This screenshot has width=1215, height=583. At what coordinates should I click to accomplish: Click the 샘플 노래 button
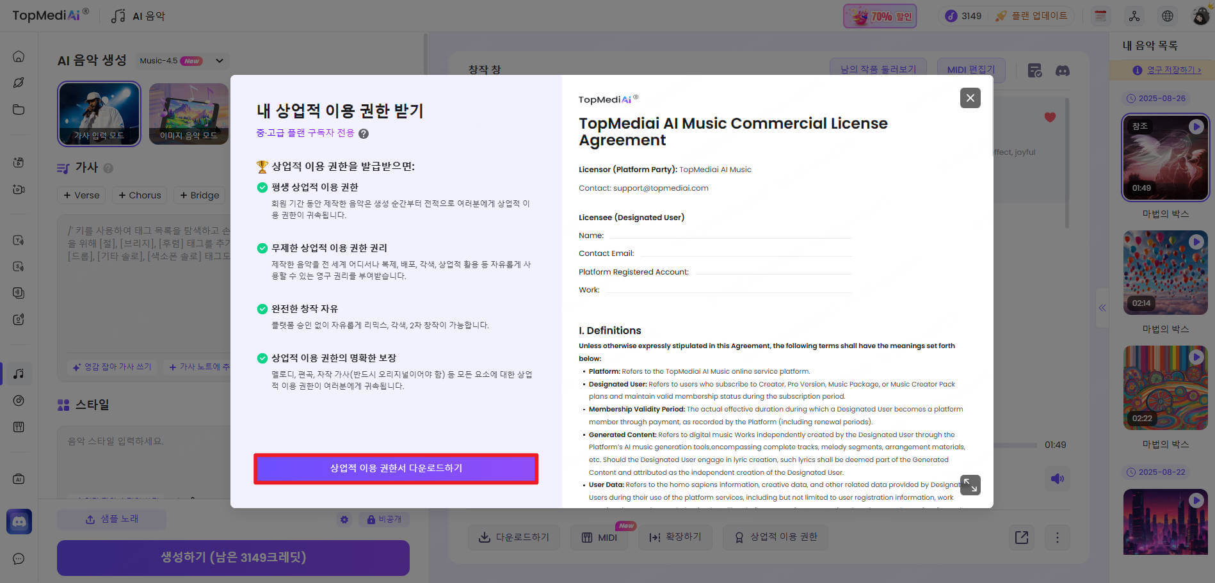111,519
